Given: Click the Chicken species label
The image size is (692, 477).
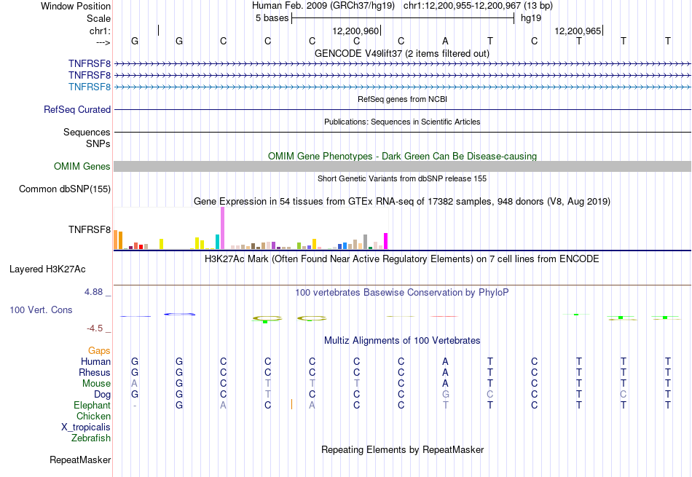Looking at the screenshot, I should click(93, 416).
